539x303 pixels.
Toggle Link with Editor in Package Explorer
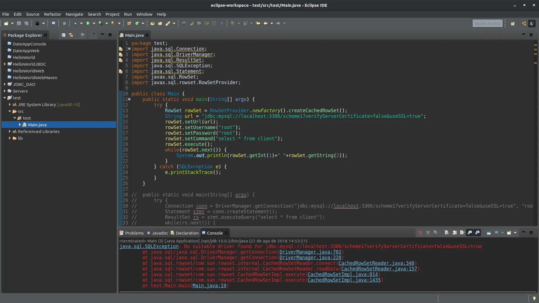71,35
